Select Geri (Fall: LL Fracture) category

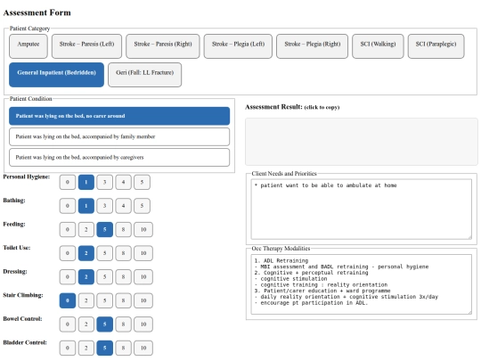click(145, 75)
